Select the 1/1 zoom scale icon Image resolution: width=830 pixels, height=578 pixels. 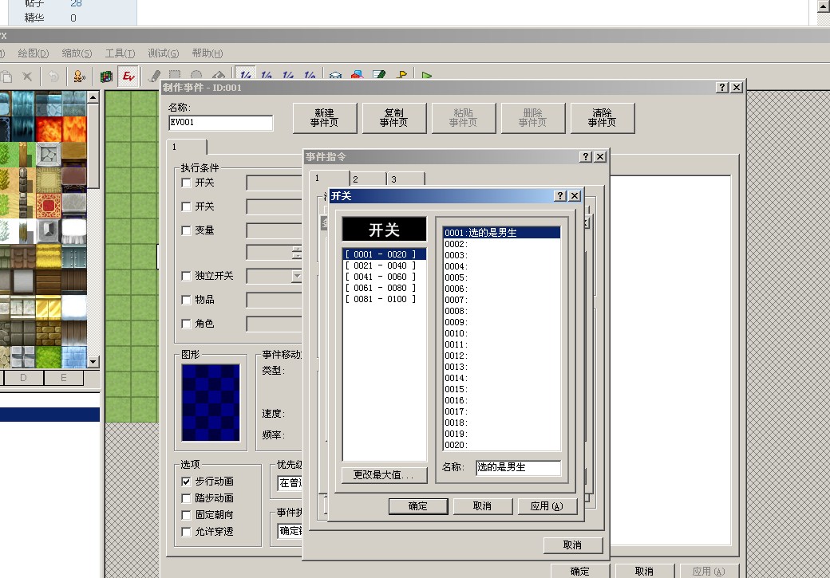pos(245,76)
